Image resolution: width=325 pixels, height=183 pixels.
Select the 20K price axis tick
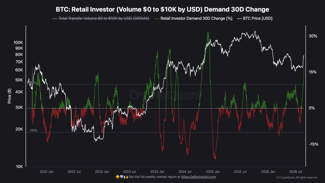[x=19, y=129]
